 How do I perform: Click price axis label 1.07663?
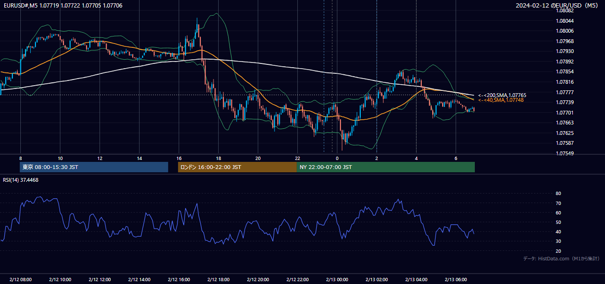pos(565,123)
